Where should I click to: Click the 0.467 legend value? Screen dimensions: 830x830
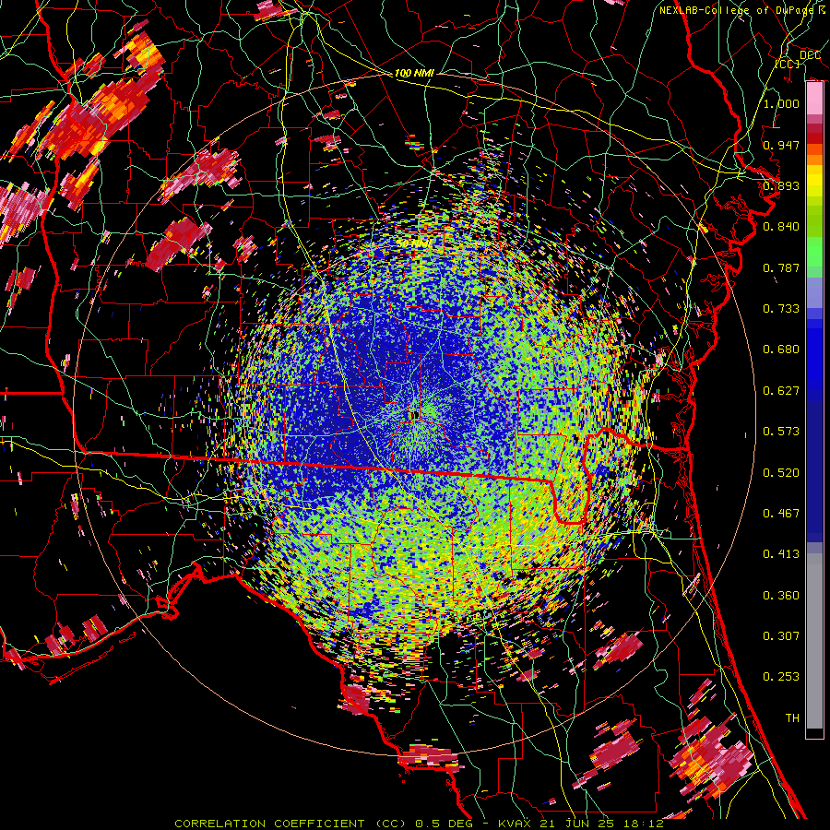click(781, 514)
